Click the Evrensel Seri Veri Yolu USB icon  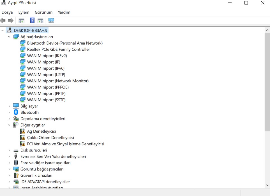(x=16, y=156)
